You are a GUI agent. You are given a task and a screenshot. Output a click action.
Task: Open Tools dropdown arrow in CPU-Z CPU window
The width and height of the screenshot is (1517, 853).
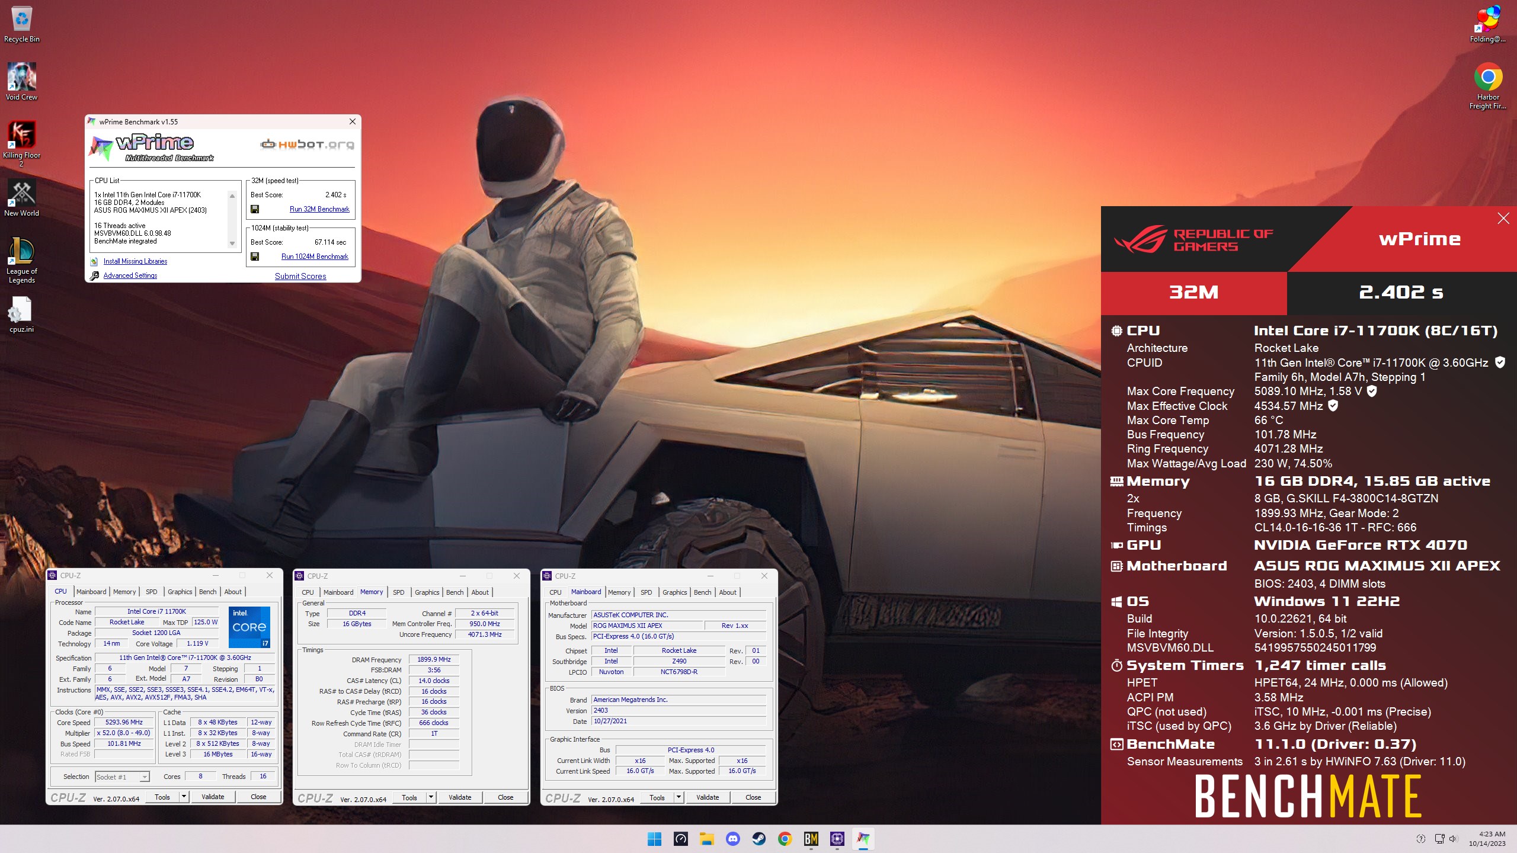(x=184, y=797)
